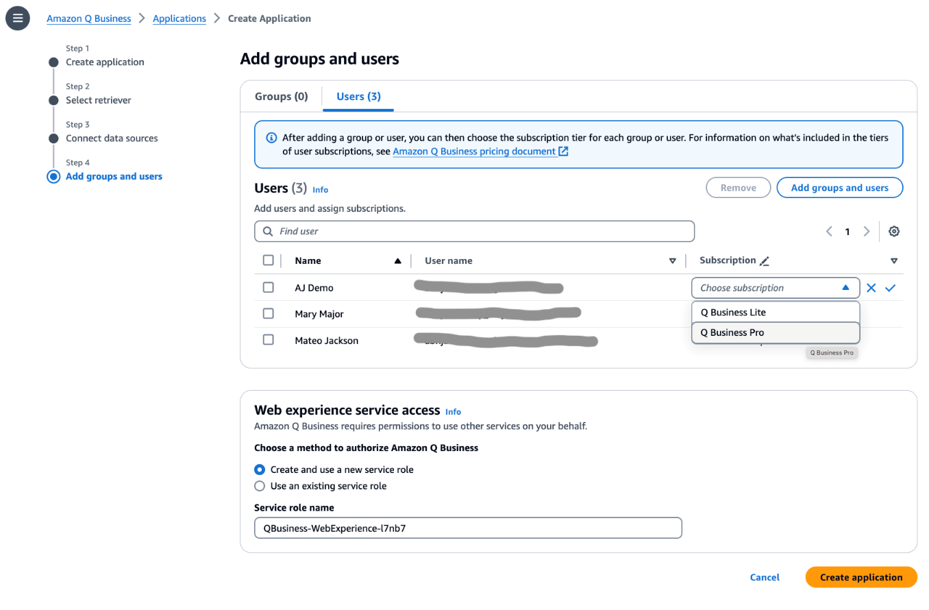Image resolution: width=929 pixels, height=610 pixels.
Task: Go to Step 1 Create application
Action: click(105, 62)
